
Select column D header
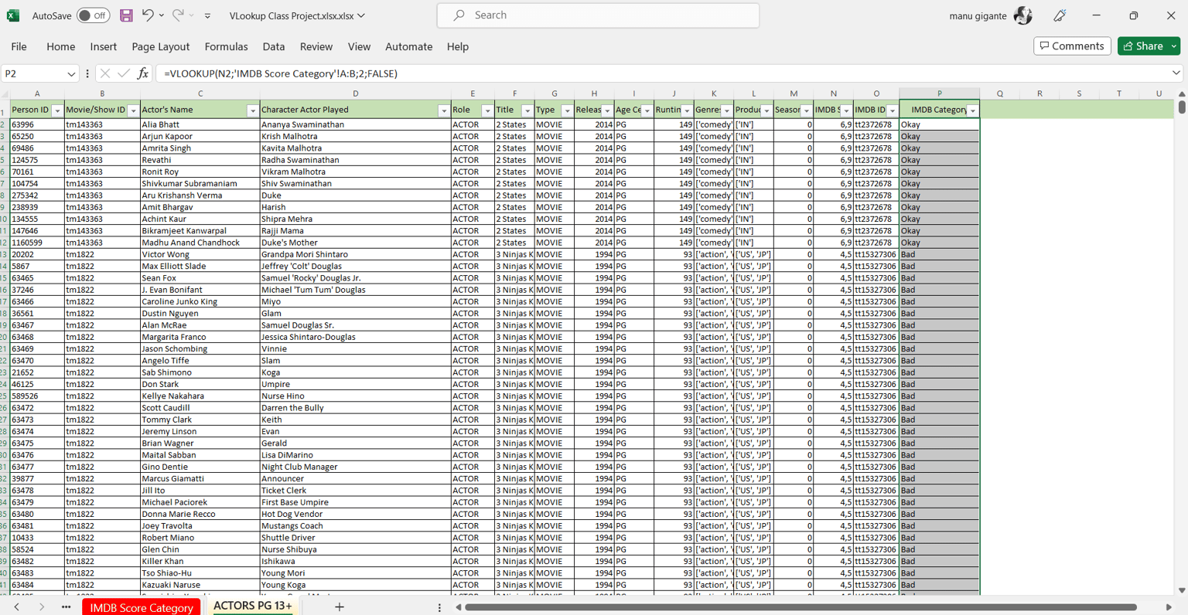coord(356,93)
